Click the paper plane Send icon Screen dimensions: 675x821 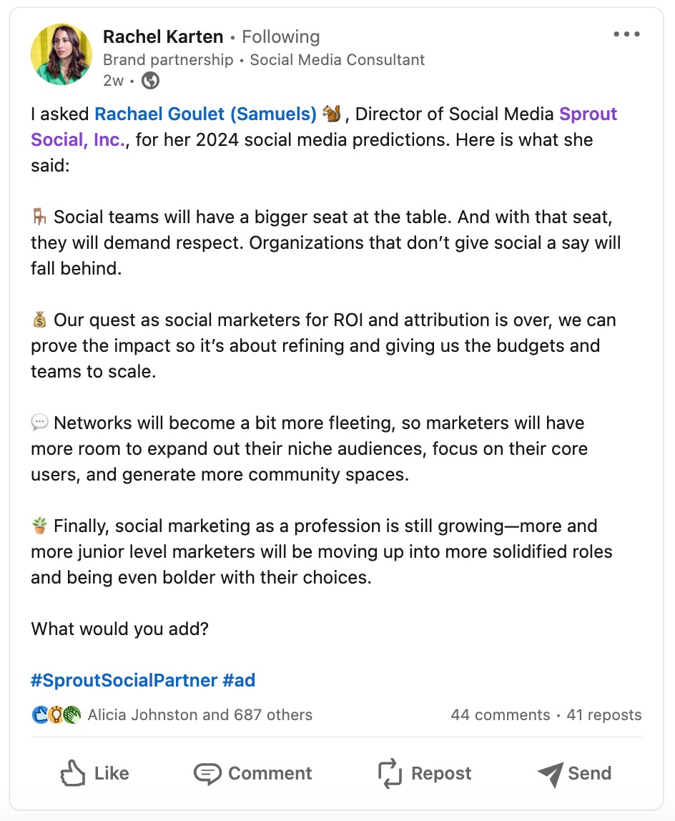pos(550,773)
